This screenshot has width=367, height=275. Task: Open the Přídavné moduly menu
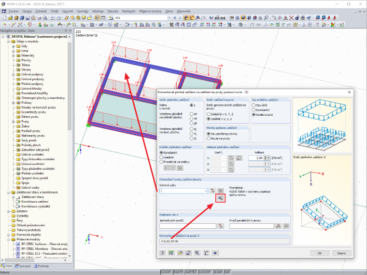tap(150, 11)
